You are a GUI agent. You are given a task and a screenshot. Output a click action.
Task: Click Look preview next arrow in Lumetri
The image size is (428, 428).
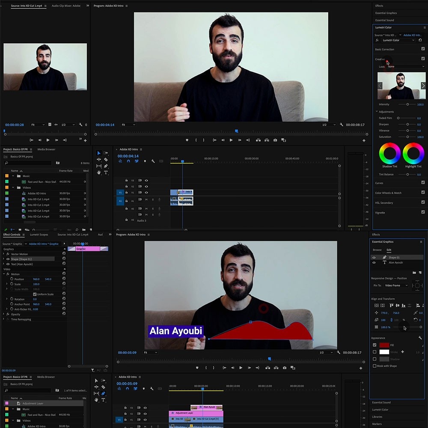pyautogui.click(x=423, y=86)
